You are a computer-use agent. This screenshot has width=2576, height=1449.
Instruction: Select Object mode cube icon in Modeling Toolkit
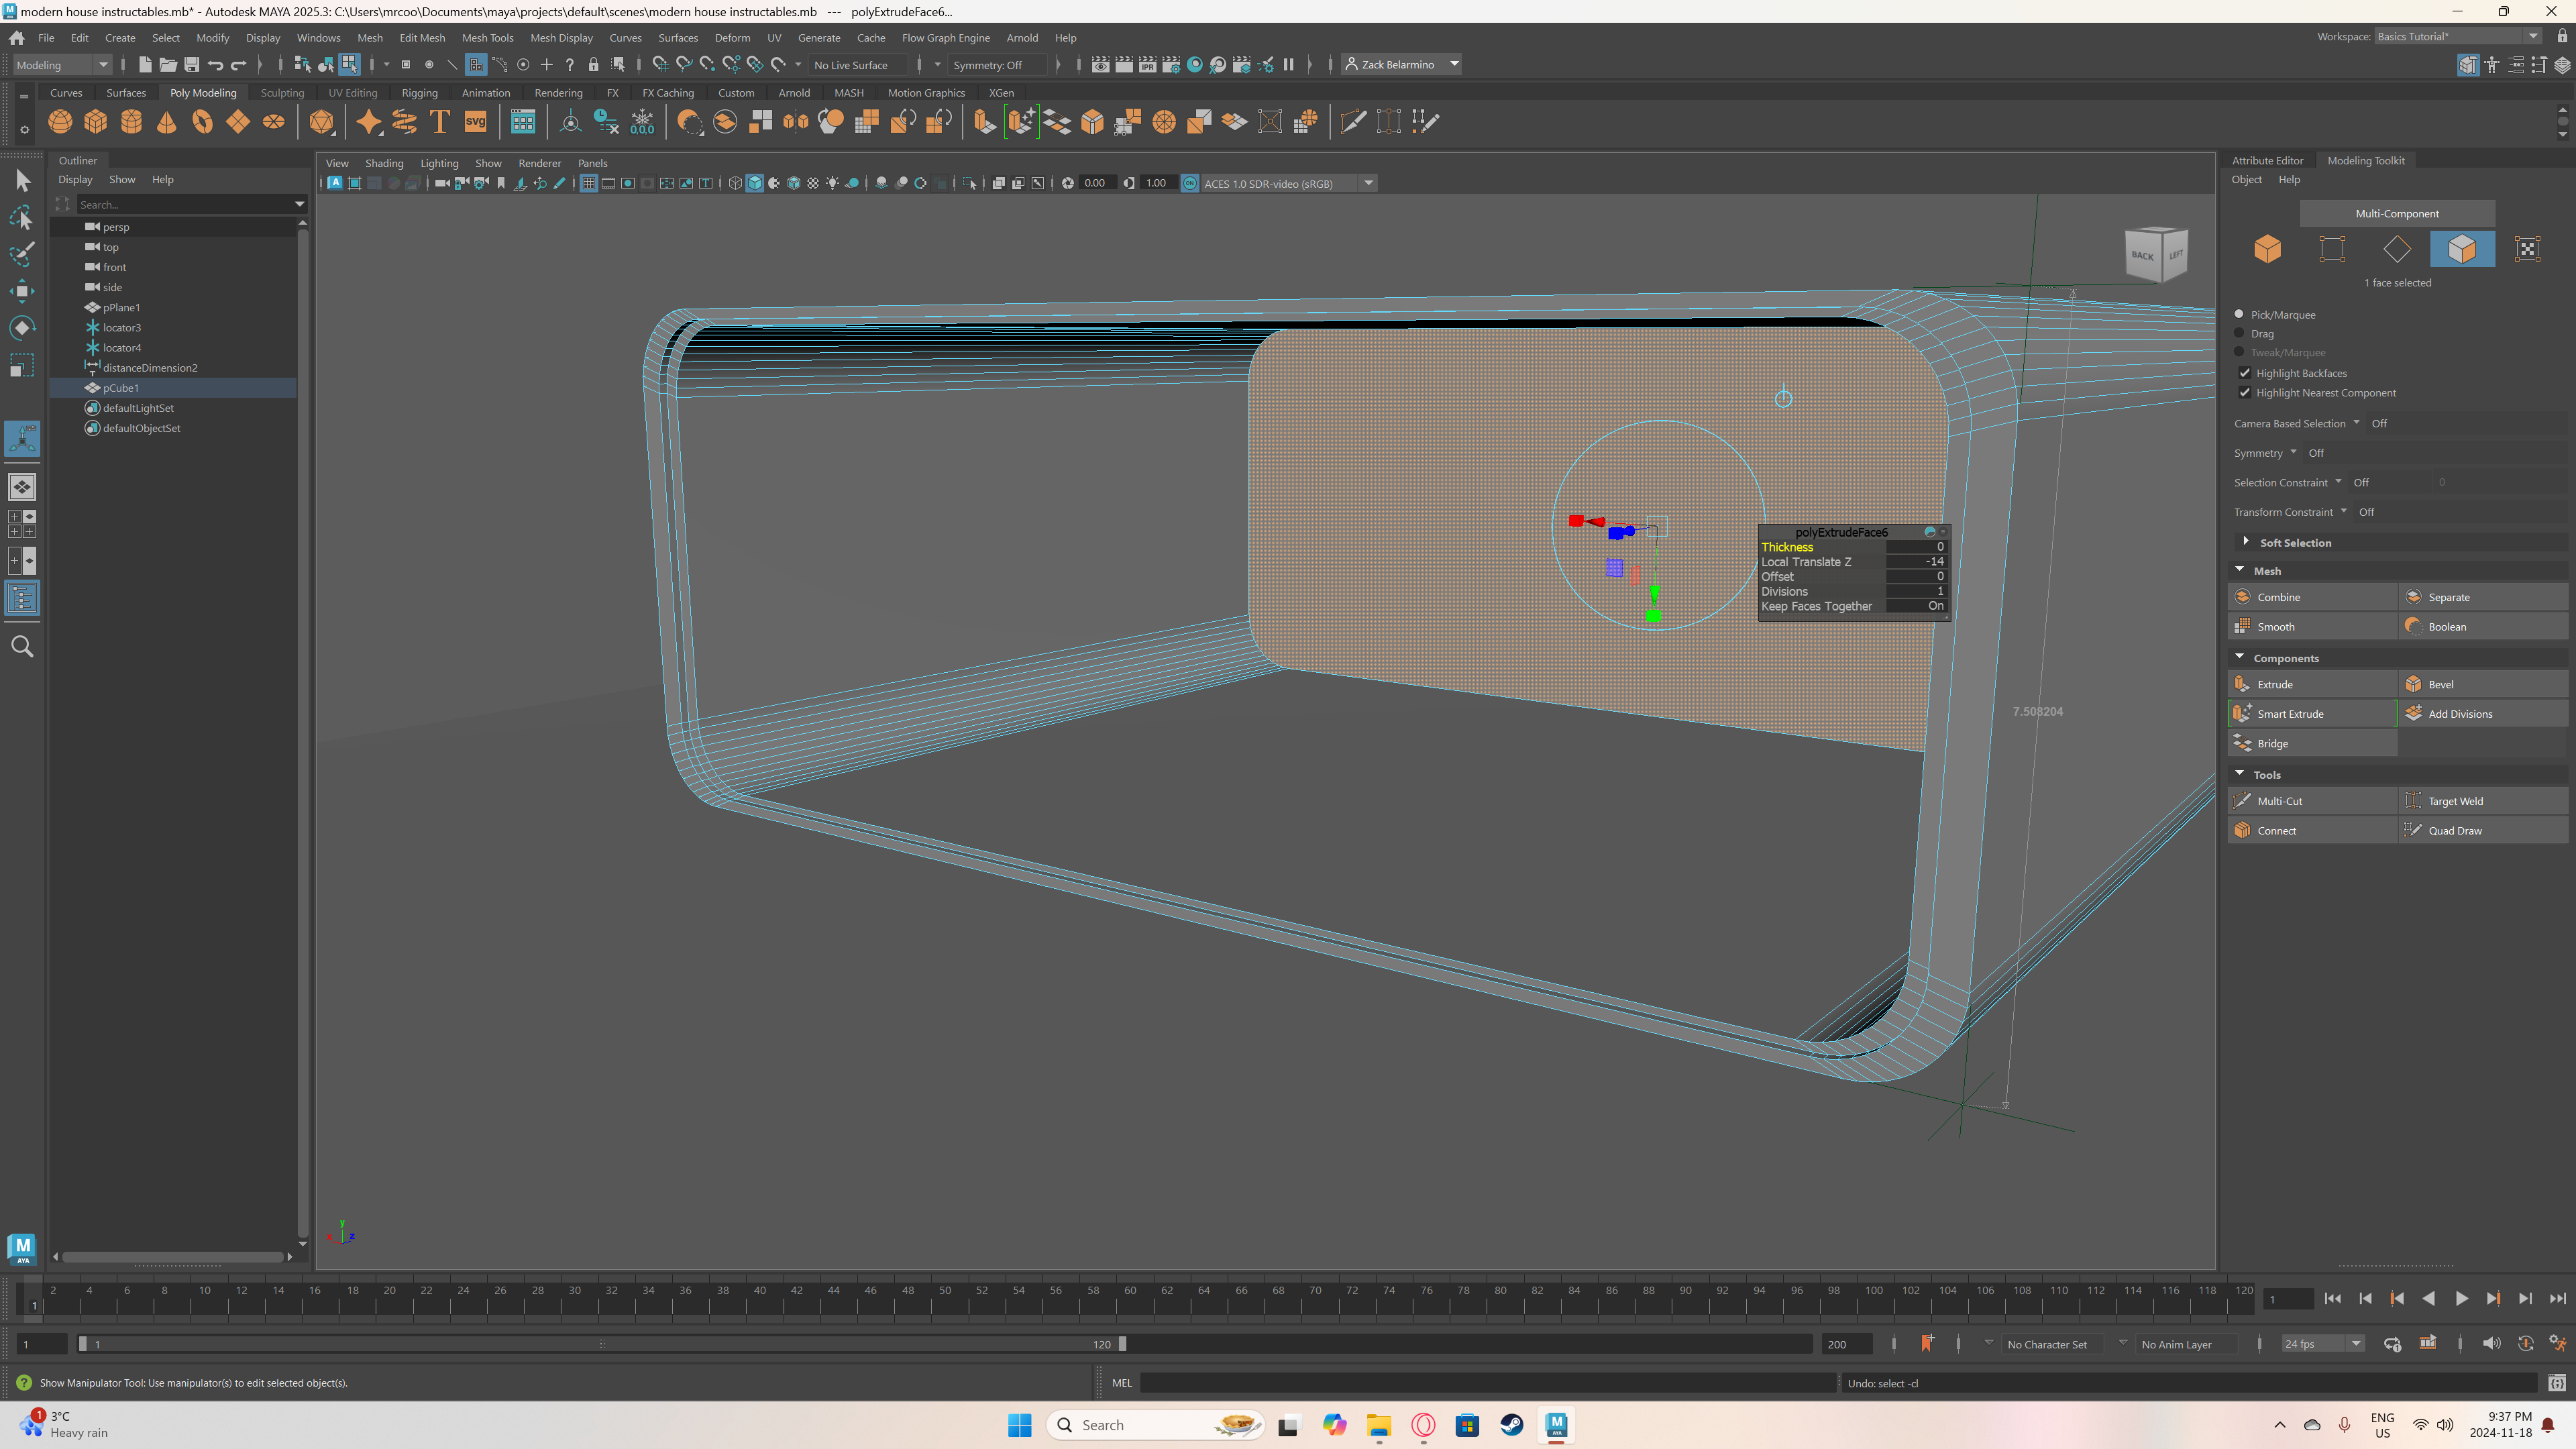pos(2267,249)
